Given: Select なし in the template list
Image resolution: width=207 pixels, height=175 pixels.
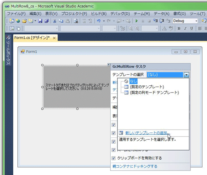Looking at the screenshot, I should click(x=133, y=81).
